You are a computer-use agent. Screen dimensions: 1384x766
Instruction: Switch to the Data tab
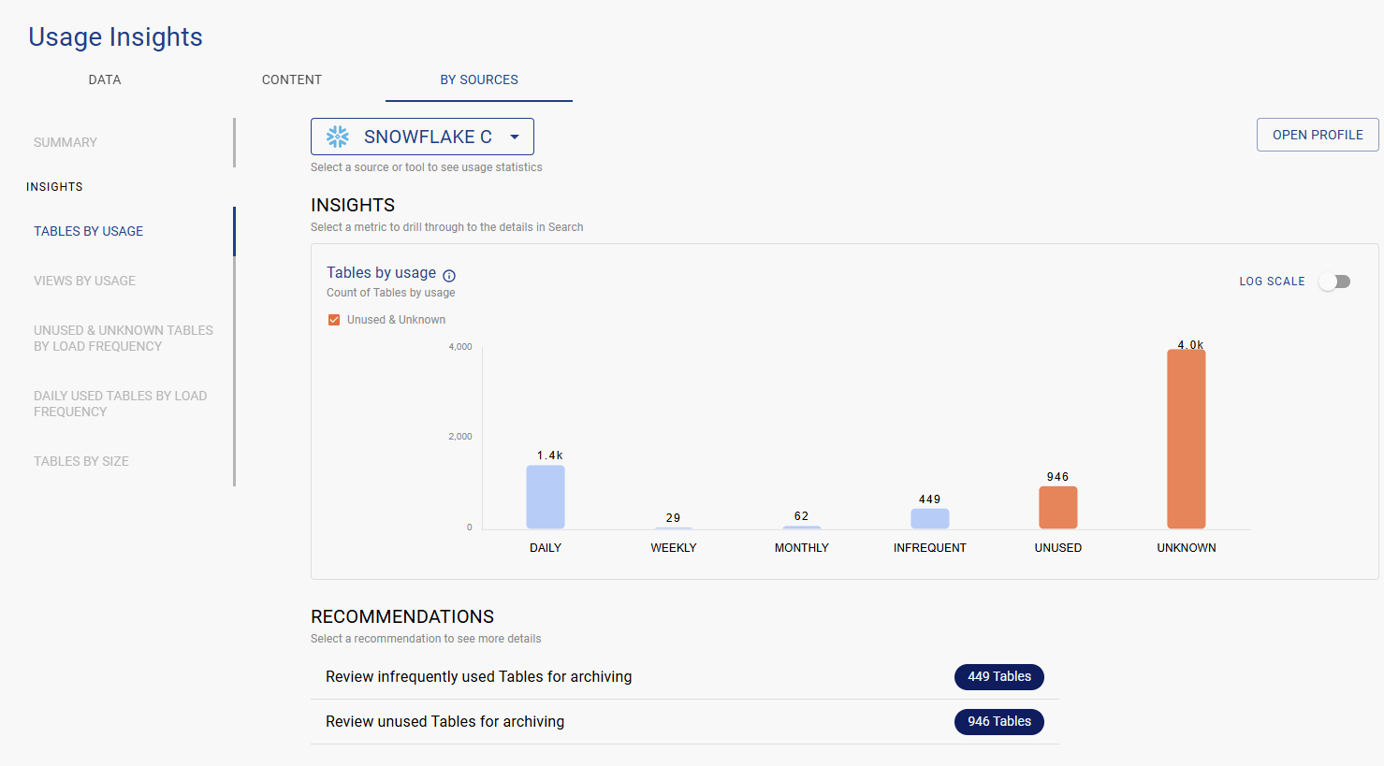coord(105,79)
